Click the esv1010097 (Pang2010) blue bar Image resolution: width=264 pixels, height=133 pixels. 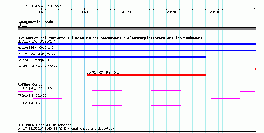[x=112, y=57]
